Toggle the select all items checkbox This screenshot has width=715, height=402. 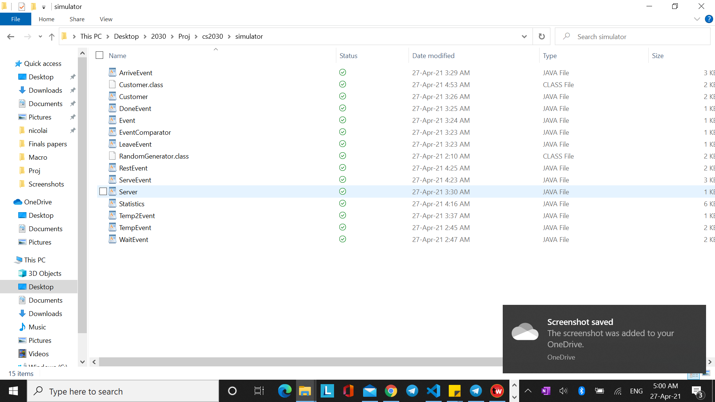pyautogui.click(x=99, y=55)
